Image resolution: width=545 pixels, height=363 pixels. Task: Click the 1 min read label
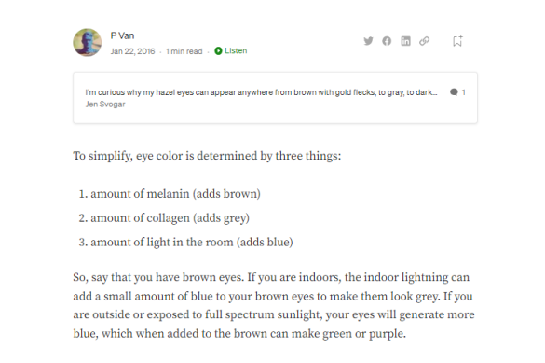(x=184, y=51)
